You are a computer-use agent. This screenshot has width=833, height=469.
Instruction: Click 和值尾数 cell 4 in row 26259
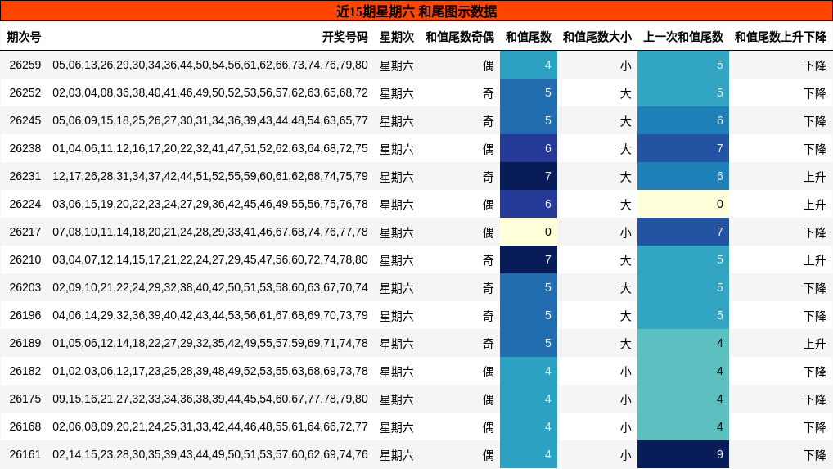tap(528, 65)
